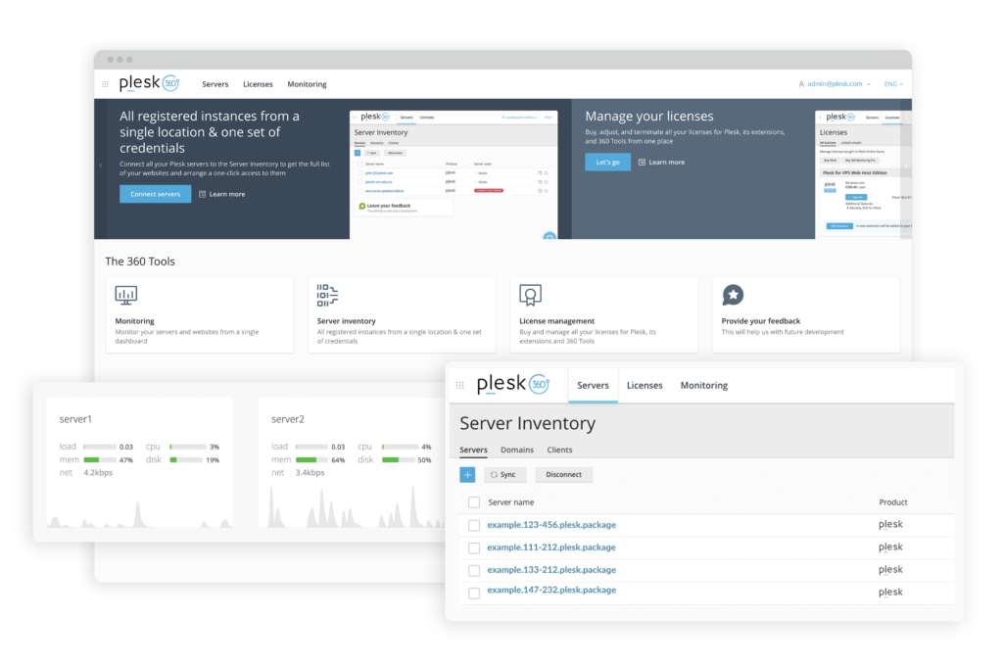This screenshot has height=667, width=1003.
Task: Click the Server inventory icon
Action: [x=327, y=295]
